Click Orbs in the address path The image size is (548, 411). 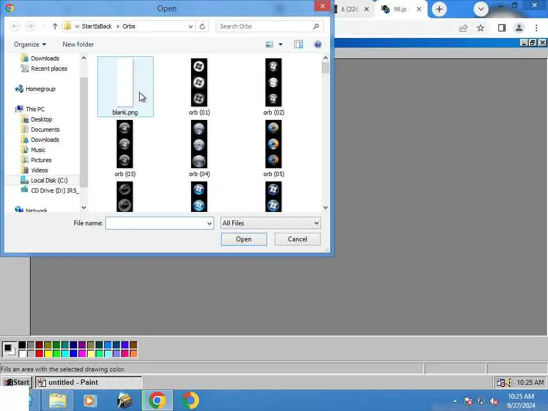(128, 26)
